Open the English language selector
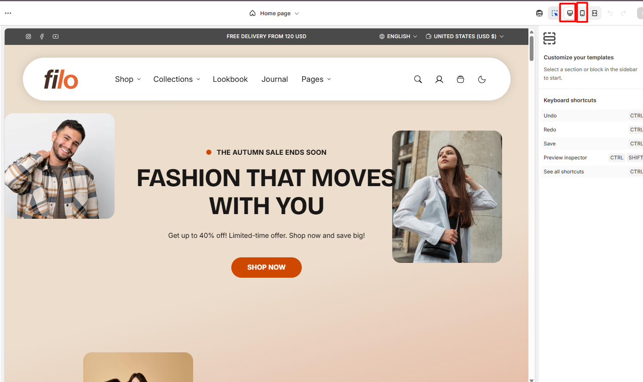 click(x=398, y=36)
